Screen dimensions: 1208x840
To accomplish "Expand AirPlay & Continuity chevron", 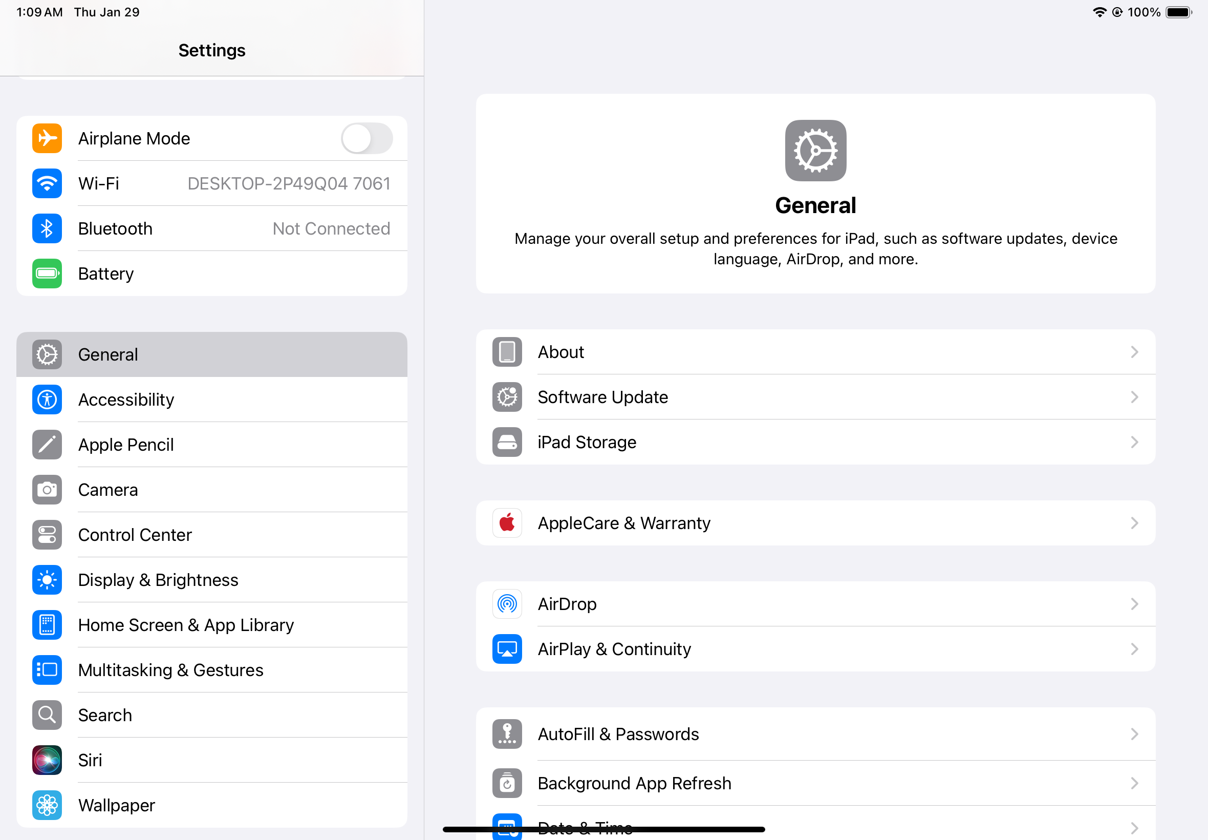I will pos(1134,649).
